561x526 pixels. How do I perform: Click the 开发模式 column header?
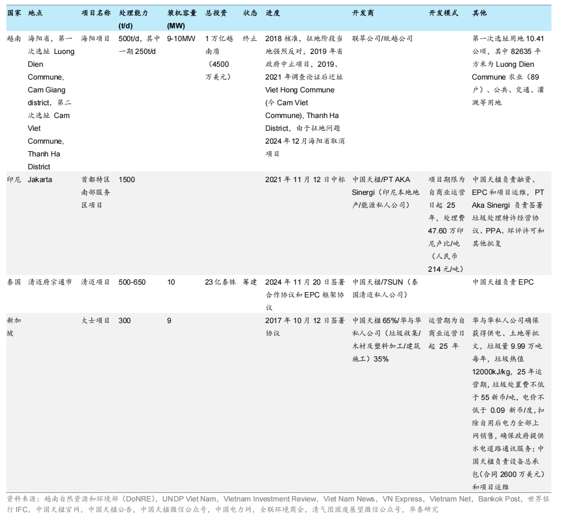(443, 13)
